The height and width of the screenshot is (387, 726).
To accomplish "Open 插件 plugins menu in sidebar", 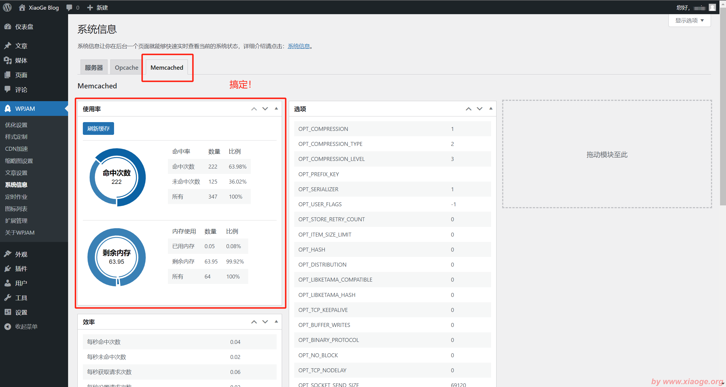I will coord(21,269).
